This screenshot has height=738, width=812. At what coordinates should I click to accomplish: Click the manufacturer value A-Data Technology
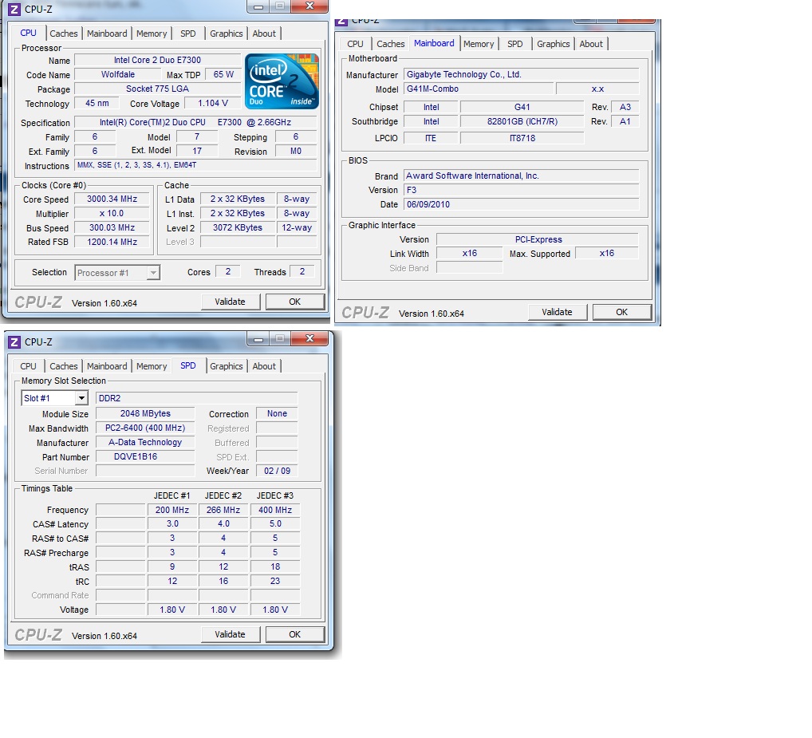coord(145,443)
